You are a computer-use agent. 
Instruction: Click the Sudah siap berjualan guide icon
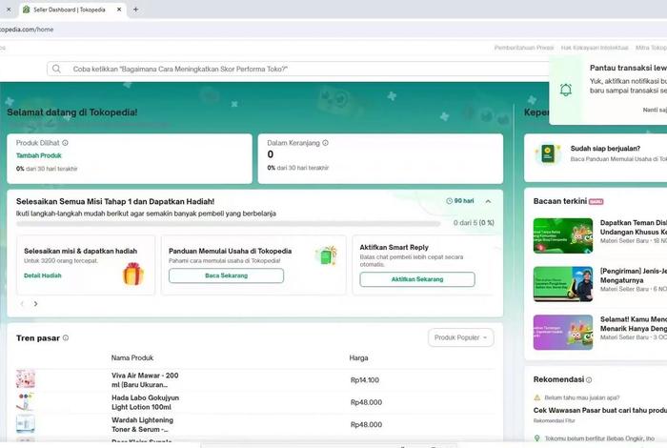[547, 153]
